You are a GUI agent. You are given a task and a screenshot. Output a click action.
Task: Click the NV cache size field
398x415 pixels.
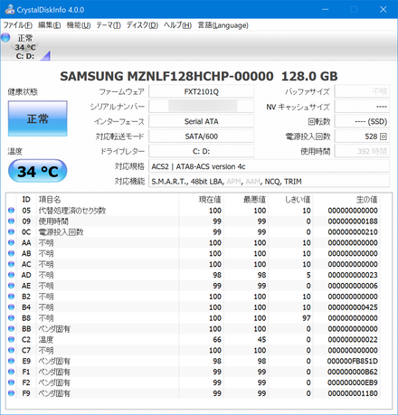pyautogui.click(x=362, y=107)
